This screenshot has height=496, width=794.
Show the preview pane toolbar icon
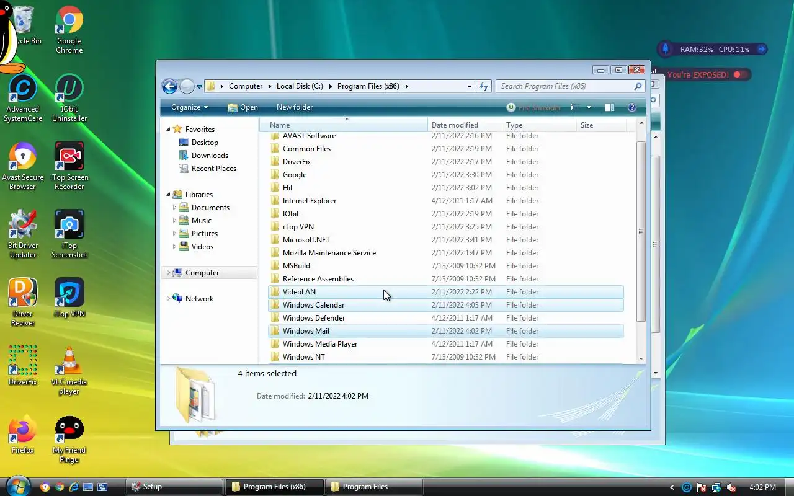[609, 107]
